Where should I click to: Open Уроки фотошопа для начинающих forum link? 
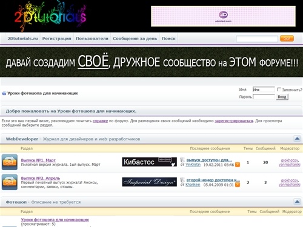pyautogui.click(x=55, y=220)
